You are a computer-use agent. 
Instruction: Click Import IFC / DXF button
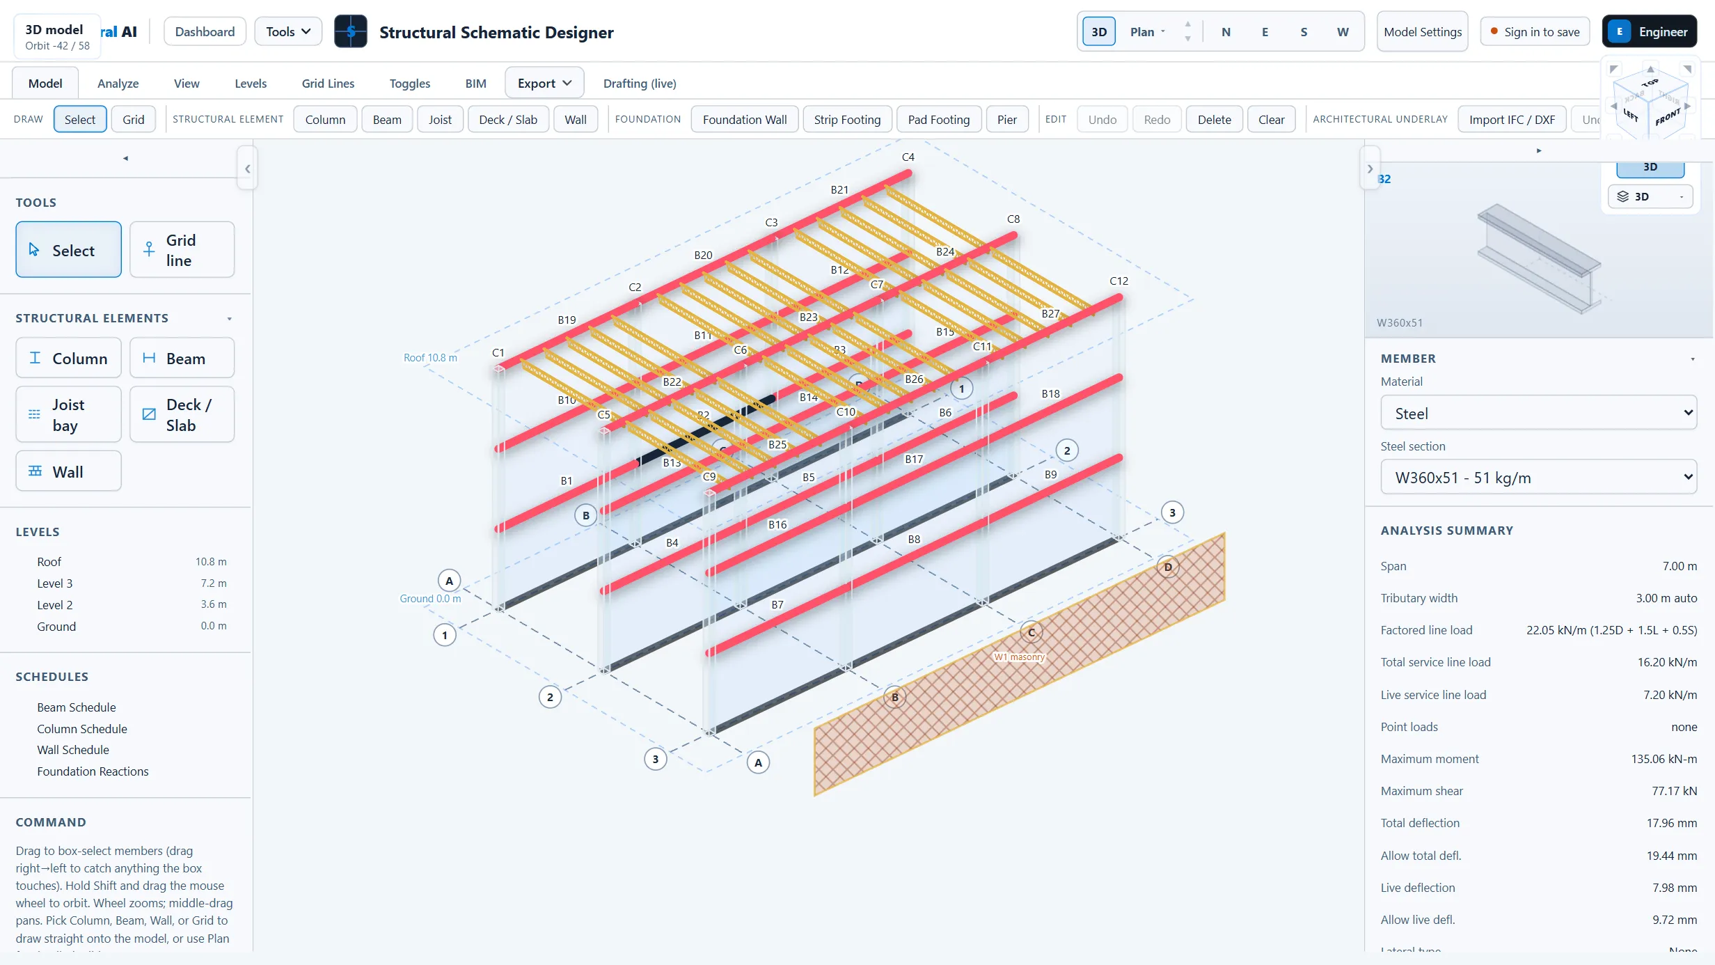(x=1512, y=119)
